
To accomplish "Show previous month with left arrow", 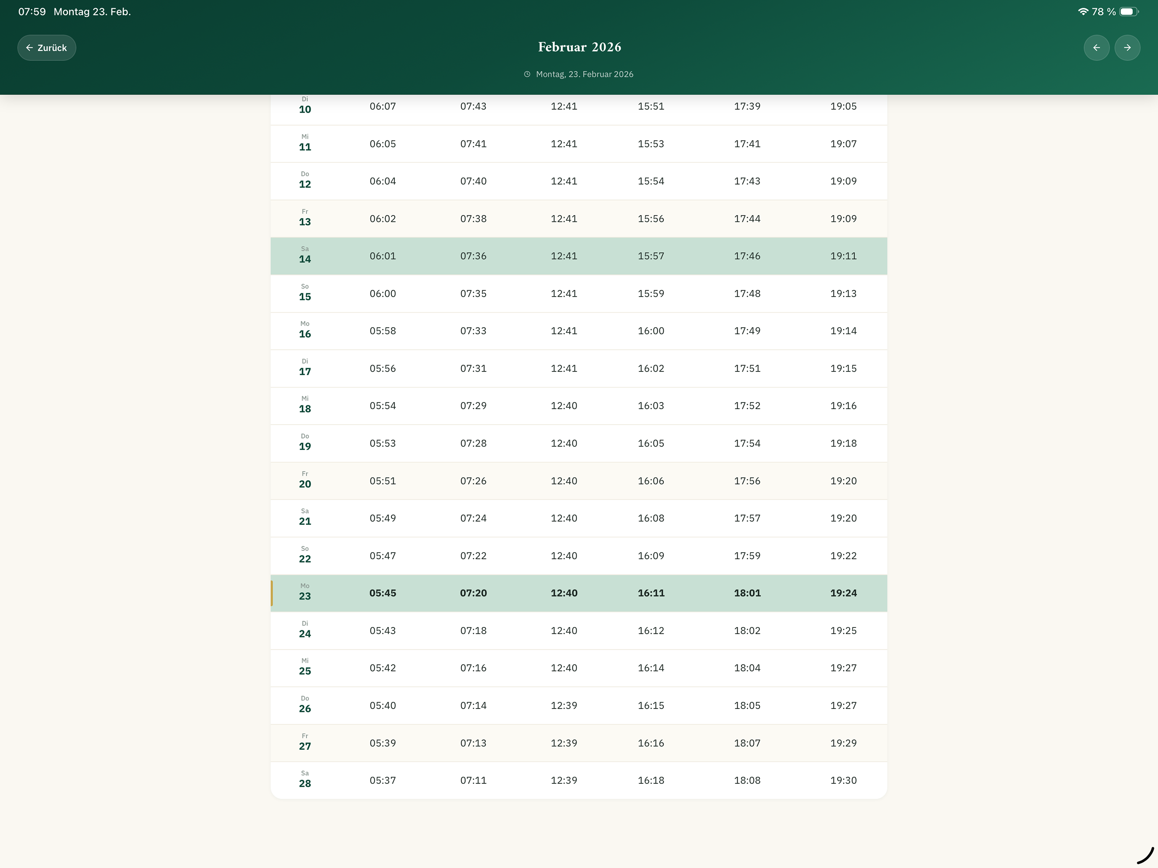I will tap(1096, 48).
